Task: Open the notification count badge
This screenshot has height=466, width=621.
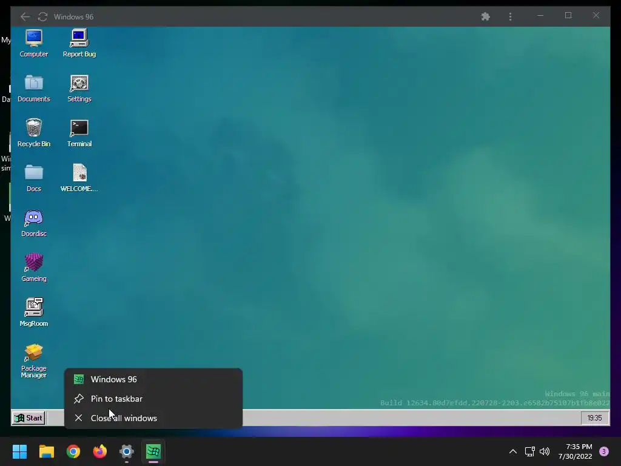Action: click(604, 451)
